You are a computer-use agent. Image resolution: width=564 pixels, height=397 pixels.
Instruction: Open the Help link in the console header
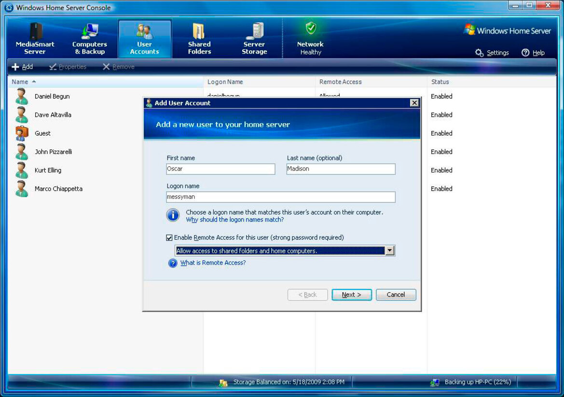(538, 53)
